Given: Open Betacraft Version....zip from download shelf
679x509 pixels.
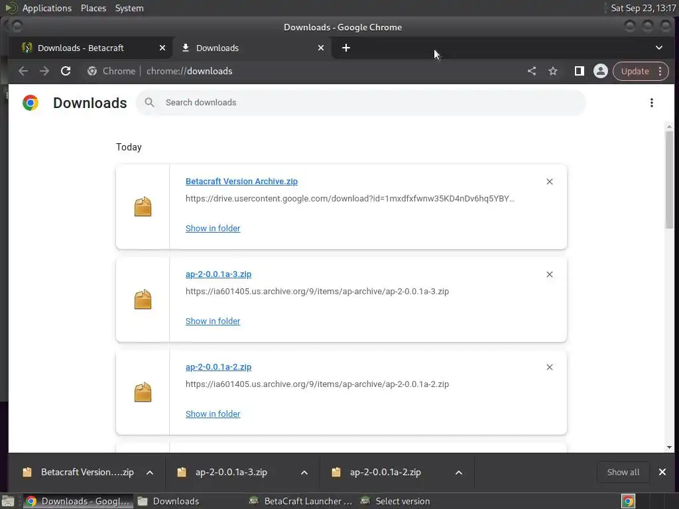Looking at the screenshot, I should tap(79, 472).
